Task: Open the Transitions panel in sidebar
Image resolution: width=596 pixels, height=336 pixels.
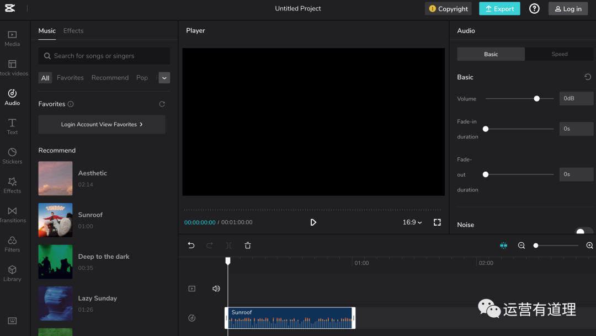Action: tap(12, 215)
